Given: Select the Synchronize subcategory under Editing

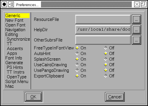Looking at the screenshot, I should [18, 39].
